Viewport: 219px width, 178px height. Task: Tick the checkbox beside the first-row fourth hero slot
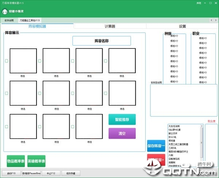(x=106, y=61)
